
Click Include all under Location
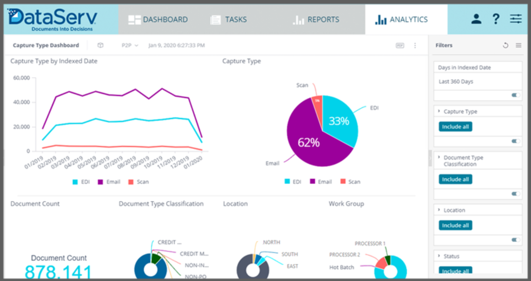[x=454, y=225]
